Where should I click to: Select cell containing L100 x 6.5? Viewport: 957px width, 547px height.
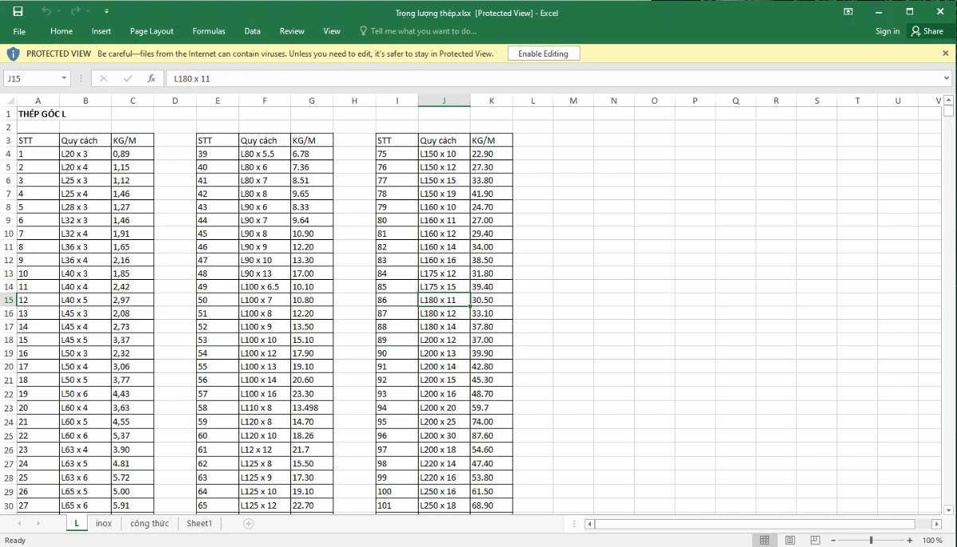pos(264,286)
